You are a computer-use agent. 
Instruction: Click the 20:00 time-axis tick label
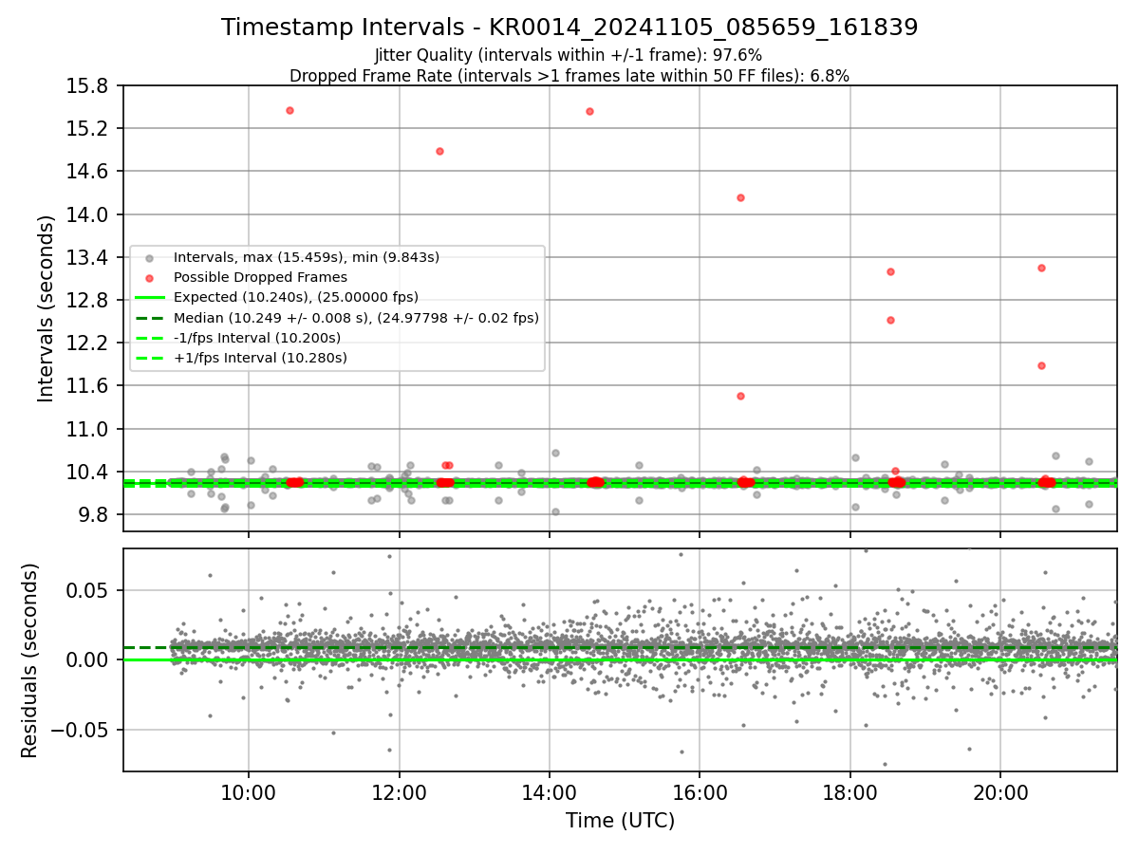point(1000,793)
